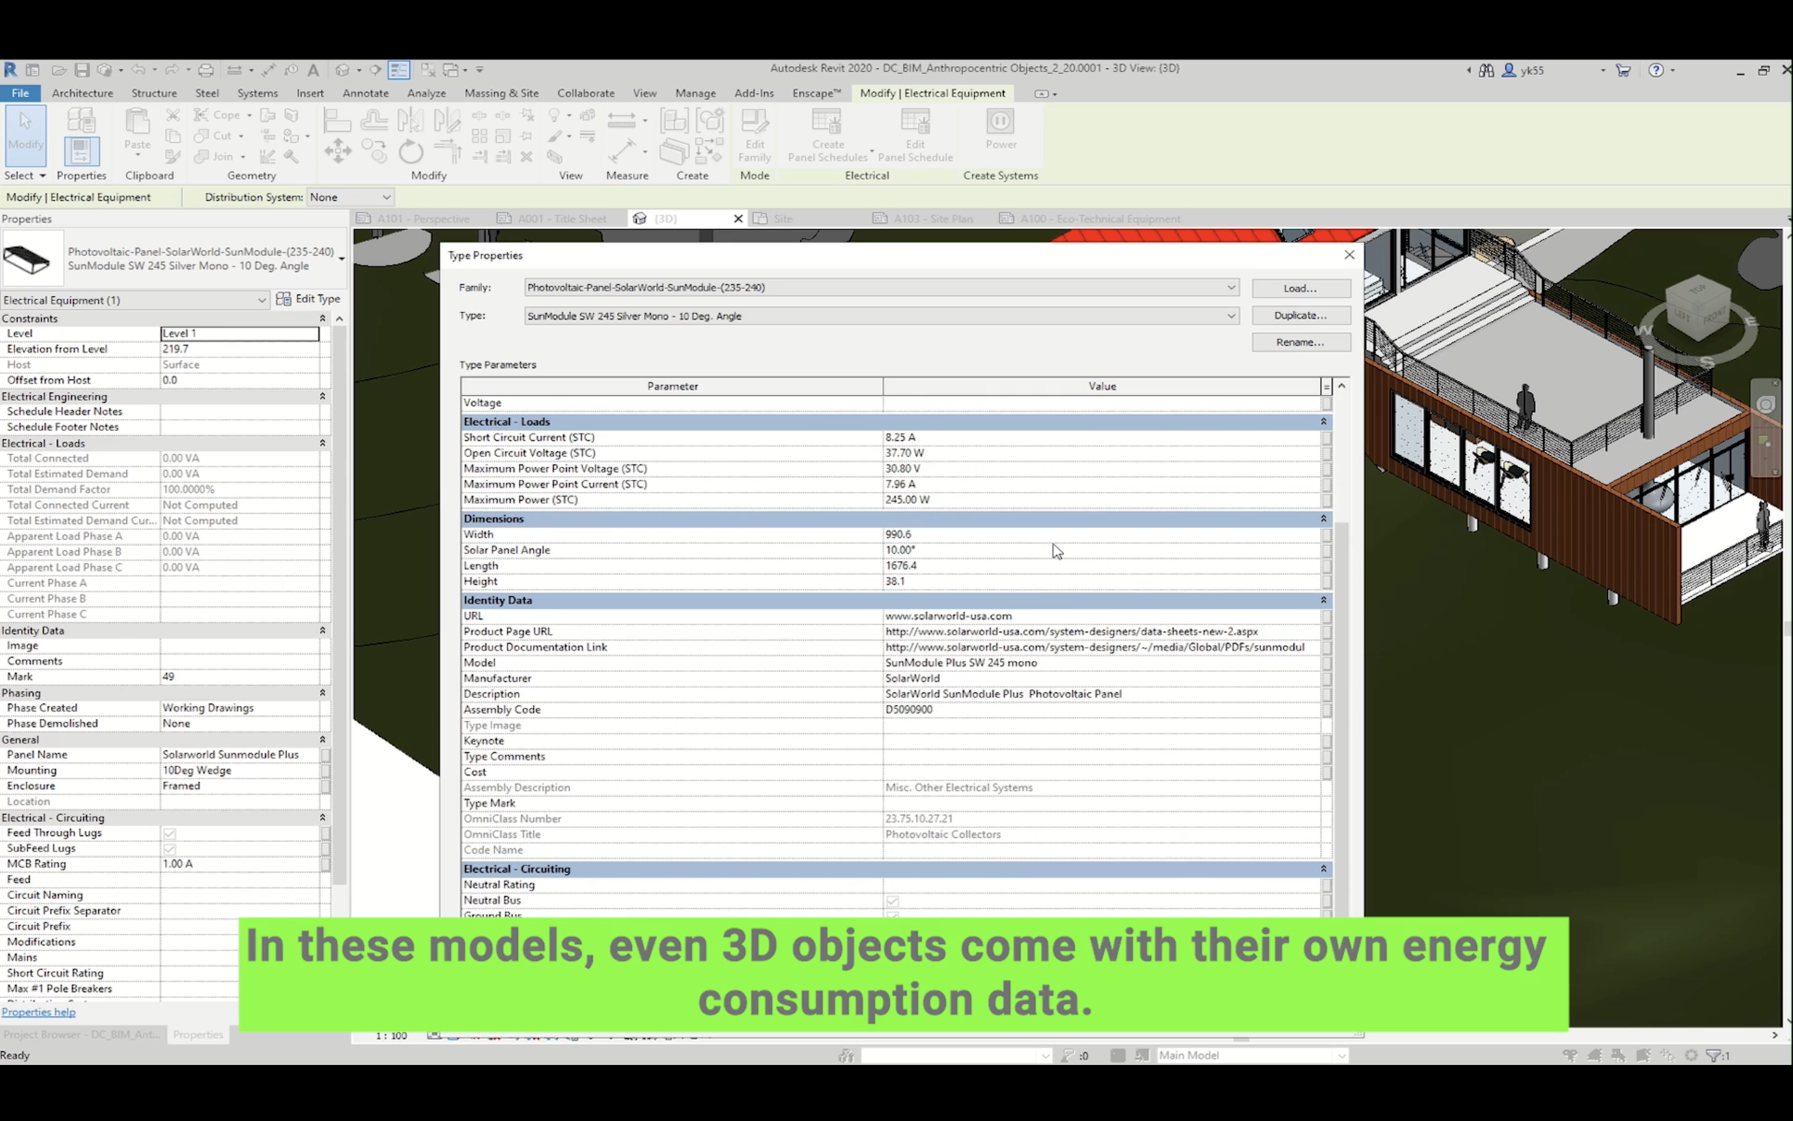Collapse the Identity Data group in dialog

pos(1323,600)
